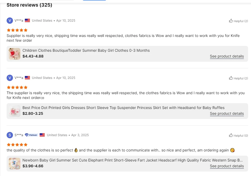Click the US flag beside S***a's Platinum badge

click(42, 135)
